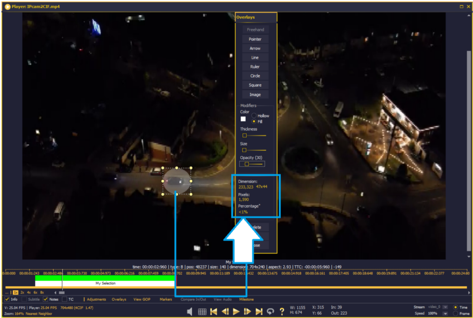Screen dimensions: 473x318
Task: Open the white Color swatch
Action: coord(243,119)
